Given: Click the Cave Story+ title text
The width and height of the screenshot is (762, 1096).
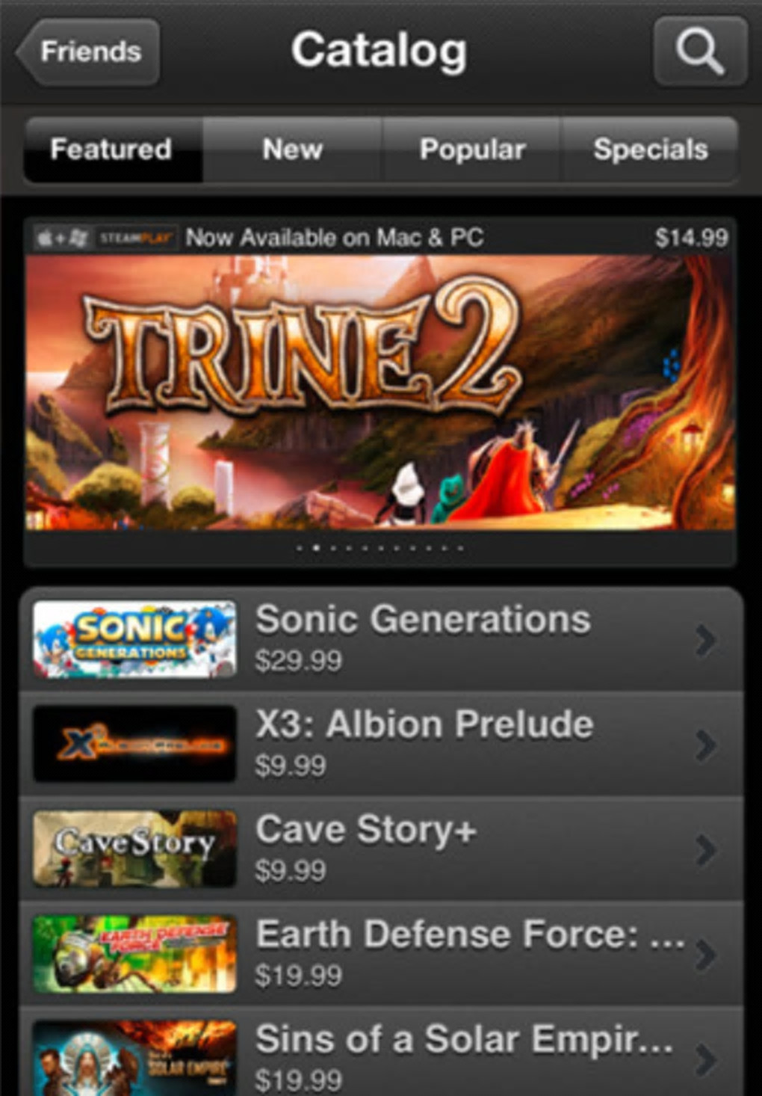Looking at the screenshot, I should click(x=366, y=829).
